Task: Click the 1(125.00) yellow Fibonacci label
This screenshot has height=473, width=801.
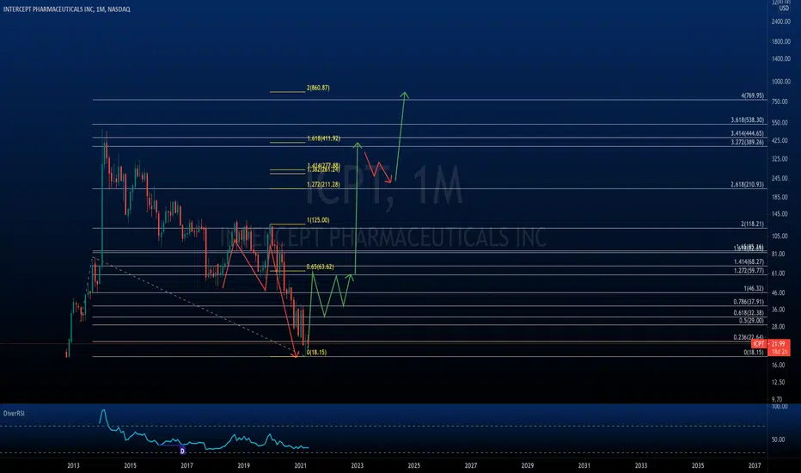Action: [318, 220]
